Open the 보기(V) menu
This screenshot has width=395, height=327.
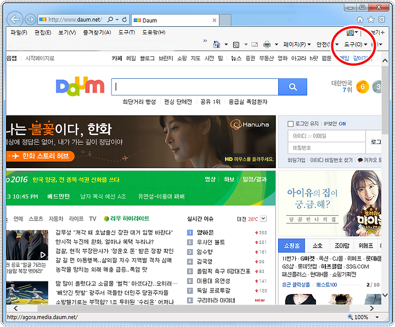tap(67, 32)
